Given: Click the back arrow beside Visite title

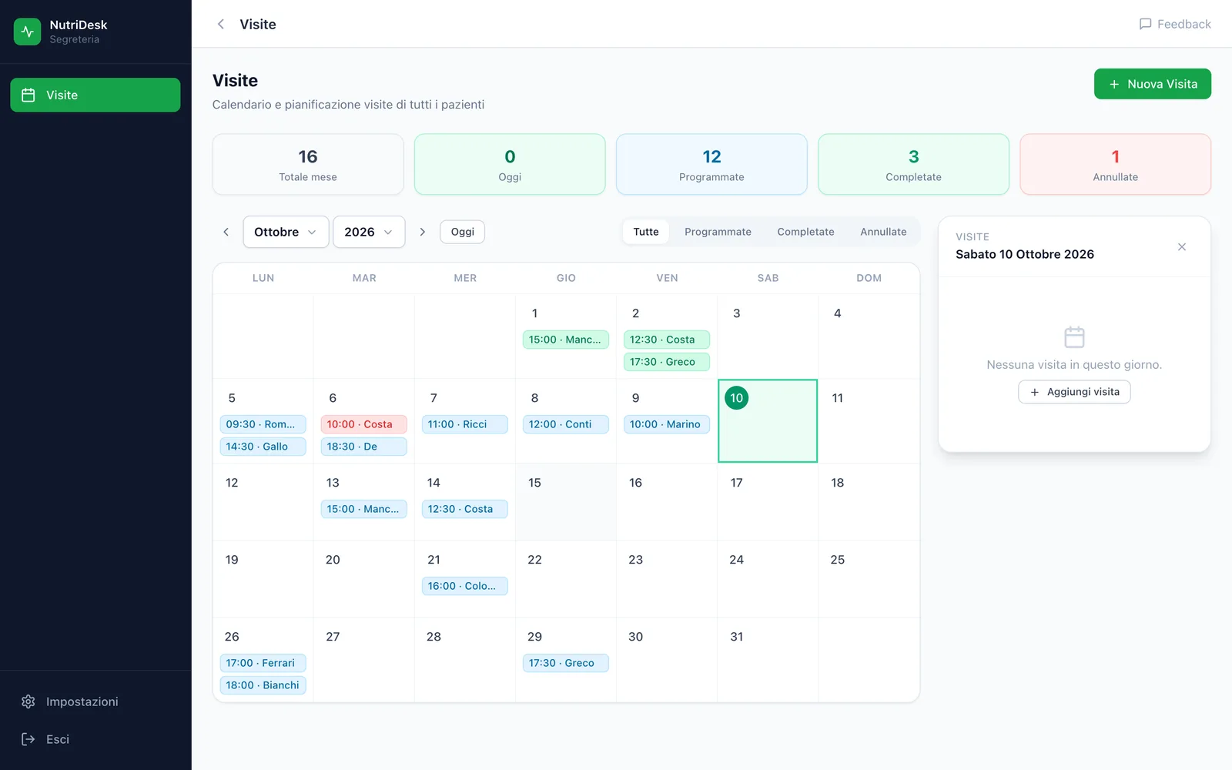Looking at the screenshot, I should (x=221, y=24).
